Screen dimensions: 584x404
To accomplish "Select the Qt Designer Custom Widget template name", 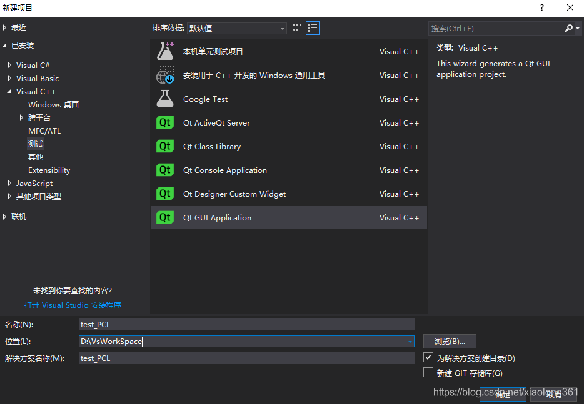I will [x=234, y=194].
